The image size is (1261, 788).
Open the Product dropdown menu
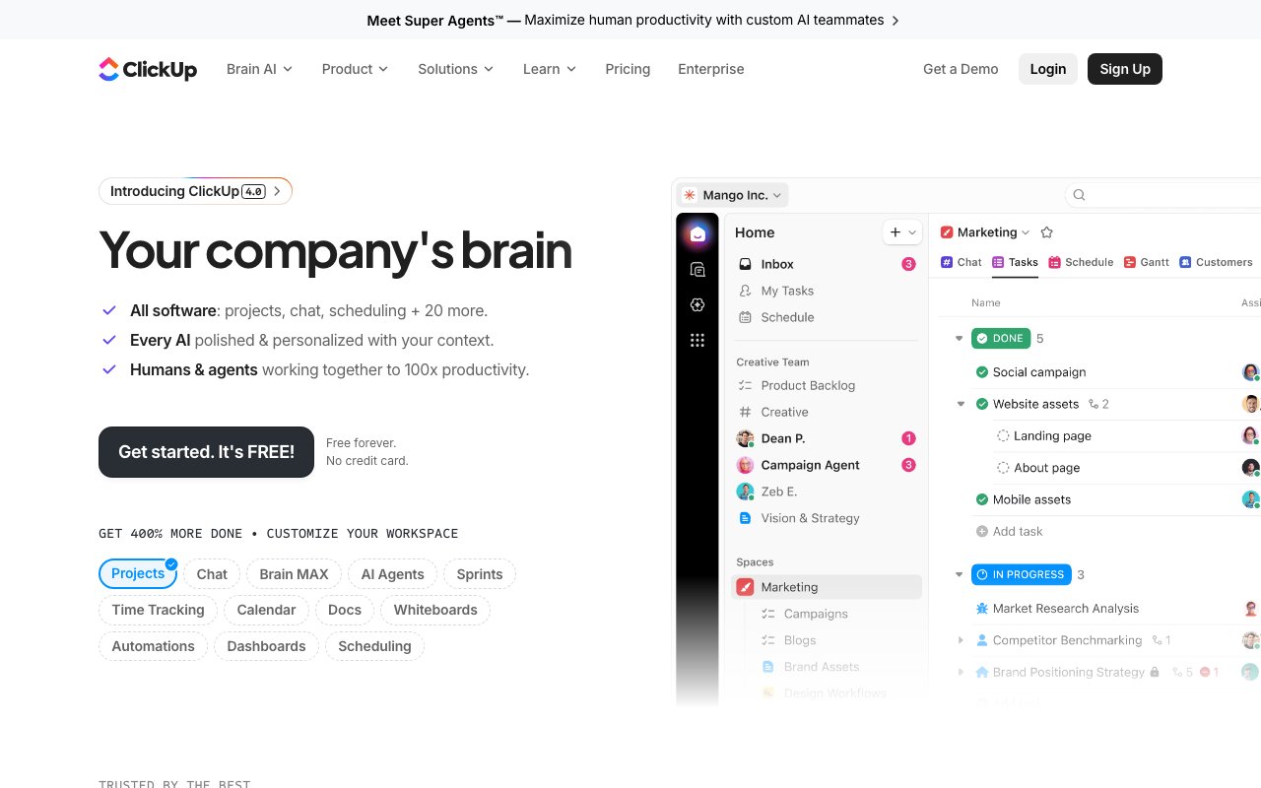coord(355,69)
